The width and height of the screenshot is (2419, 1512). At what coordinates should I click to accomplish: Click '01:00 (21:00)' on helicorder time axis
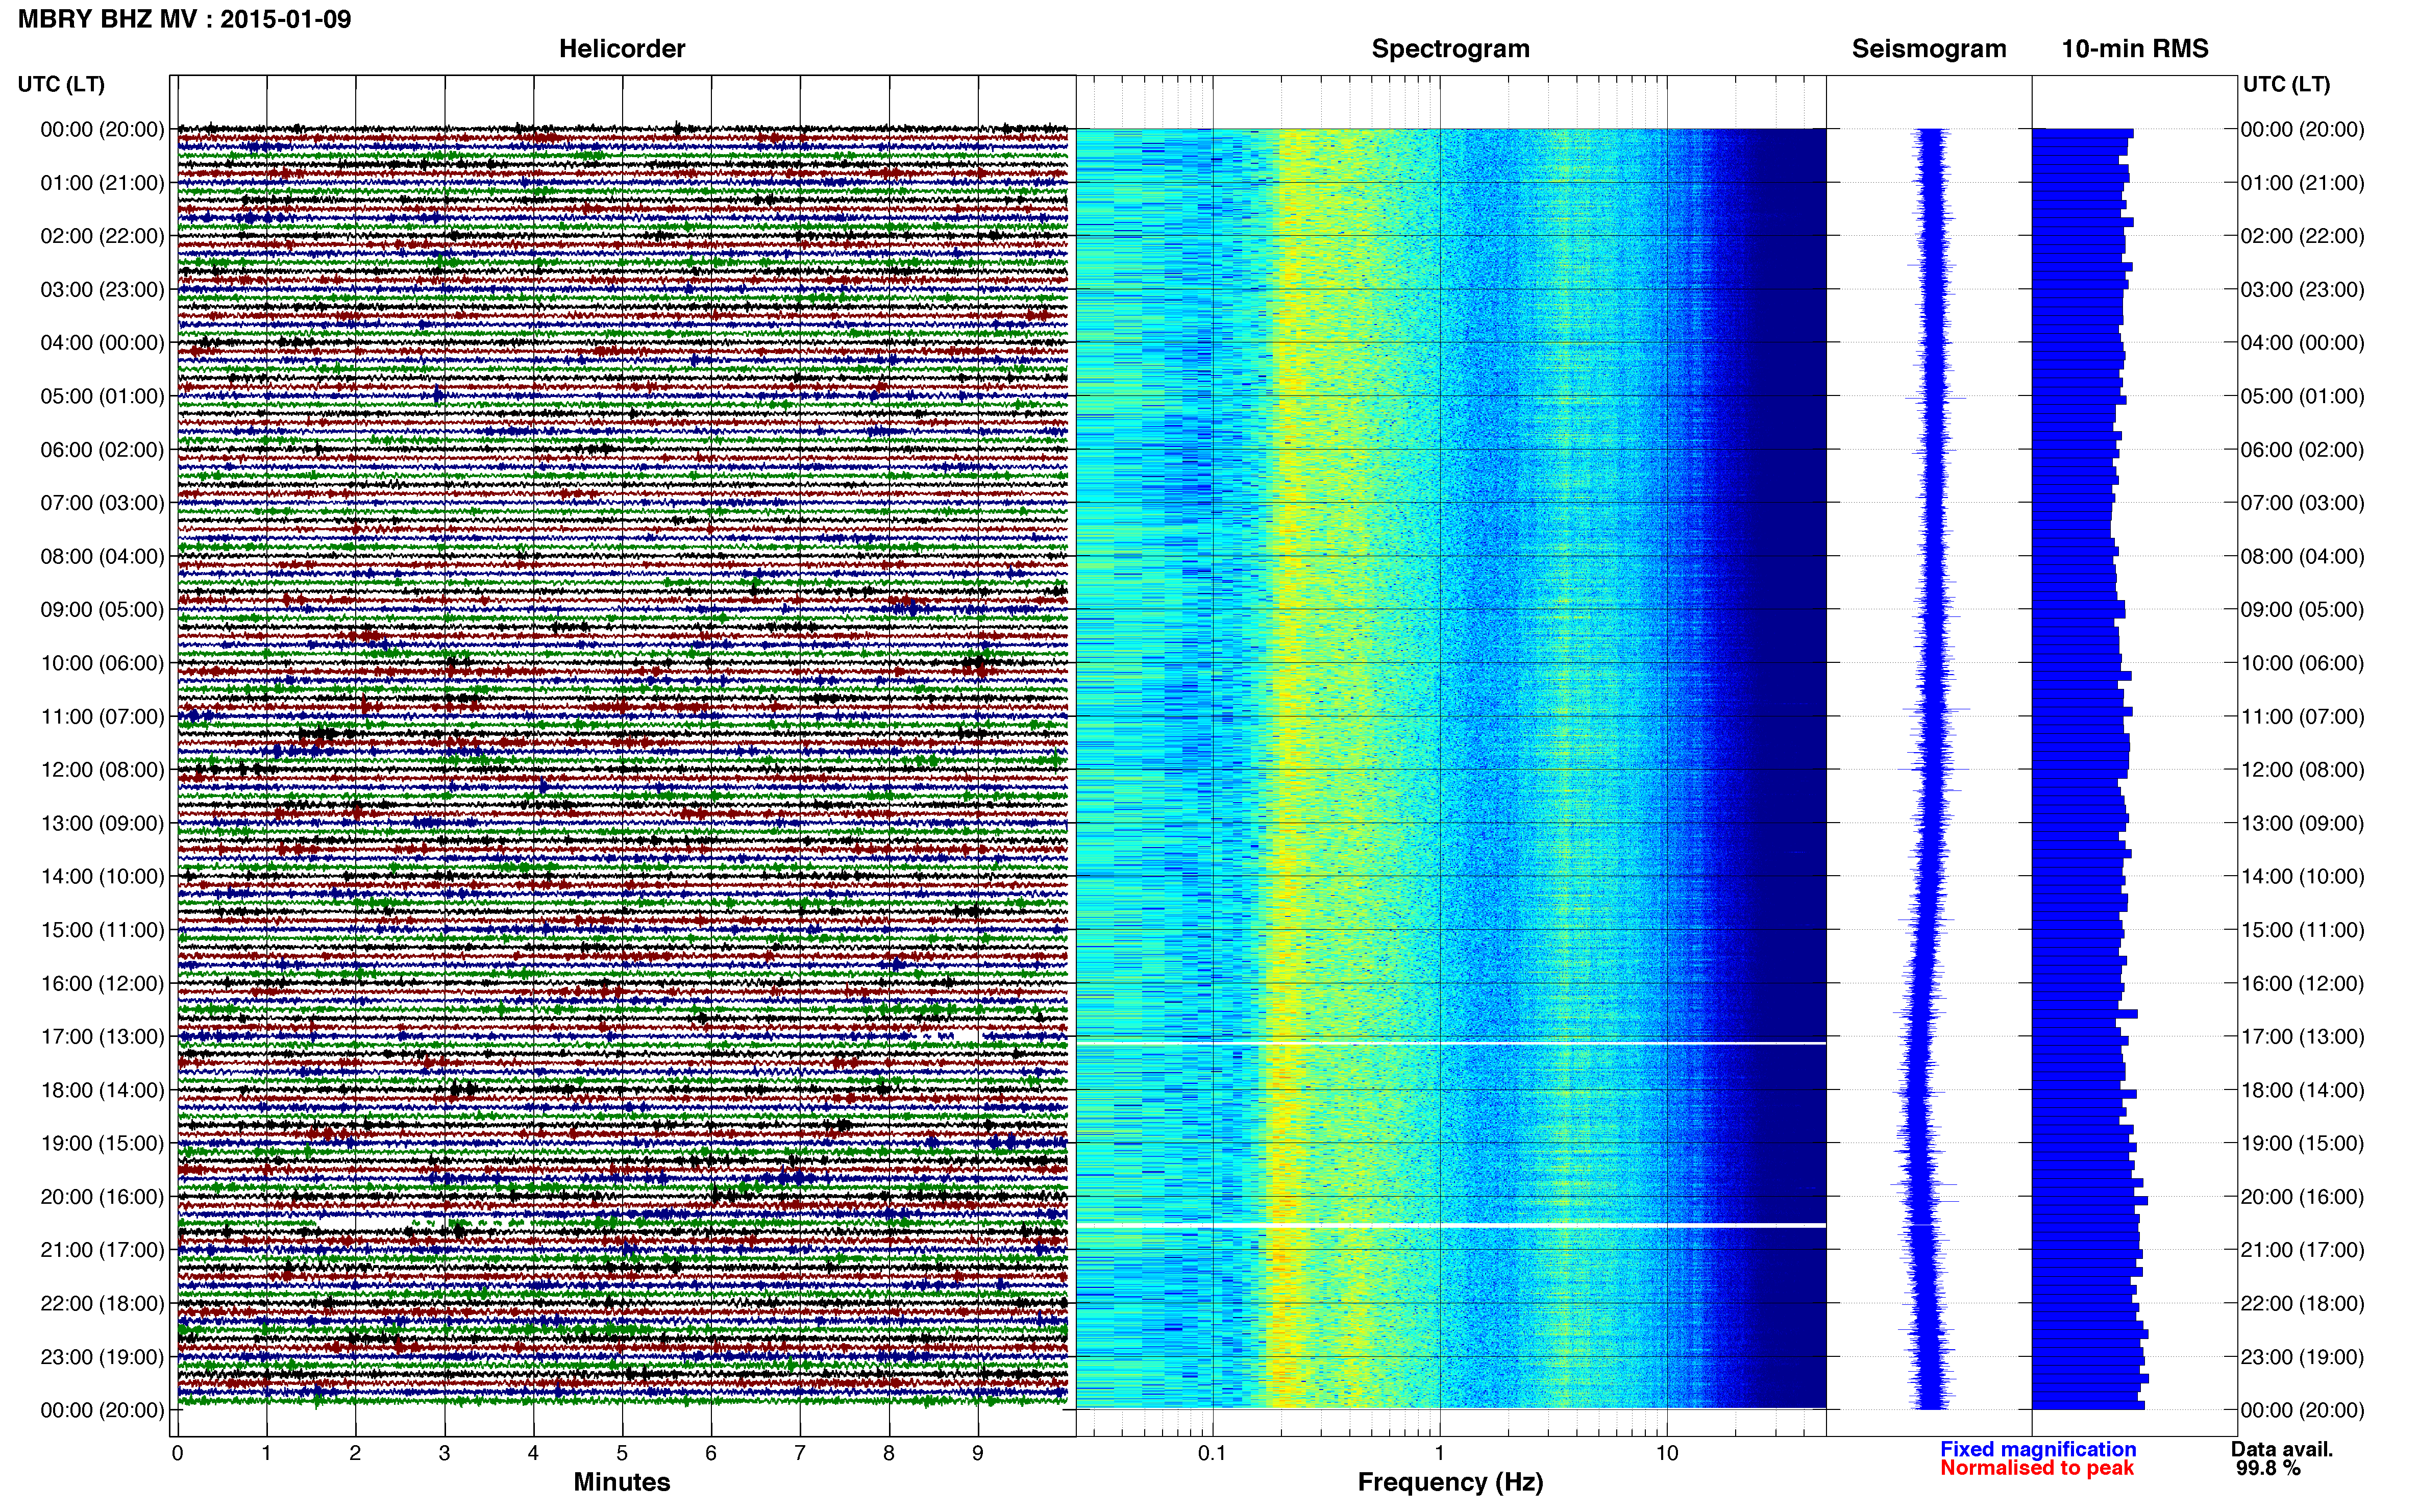click(102, 183)
